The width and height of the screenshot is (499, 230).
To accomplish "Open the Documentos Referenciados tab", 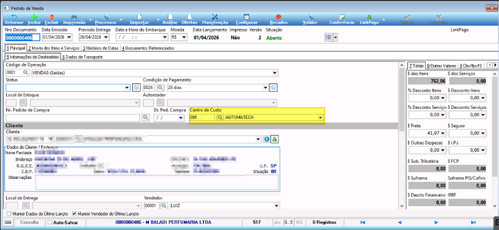I will pyautogui.click(x=148, y=48).
